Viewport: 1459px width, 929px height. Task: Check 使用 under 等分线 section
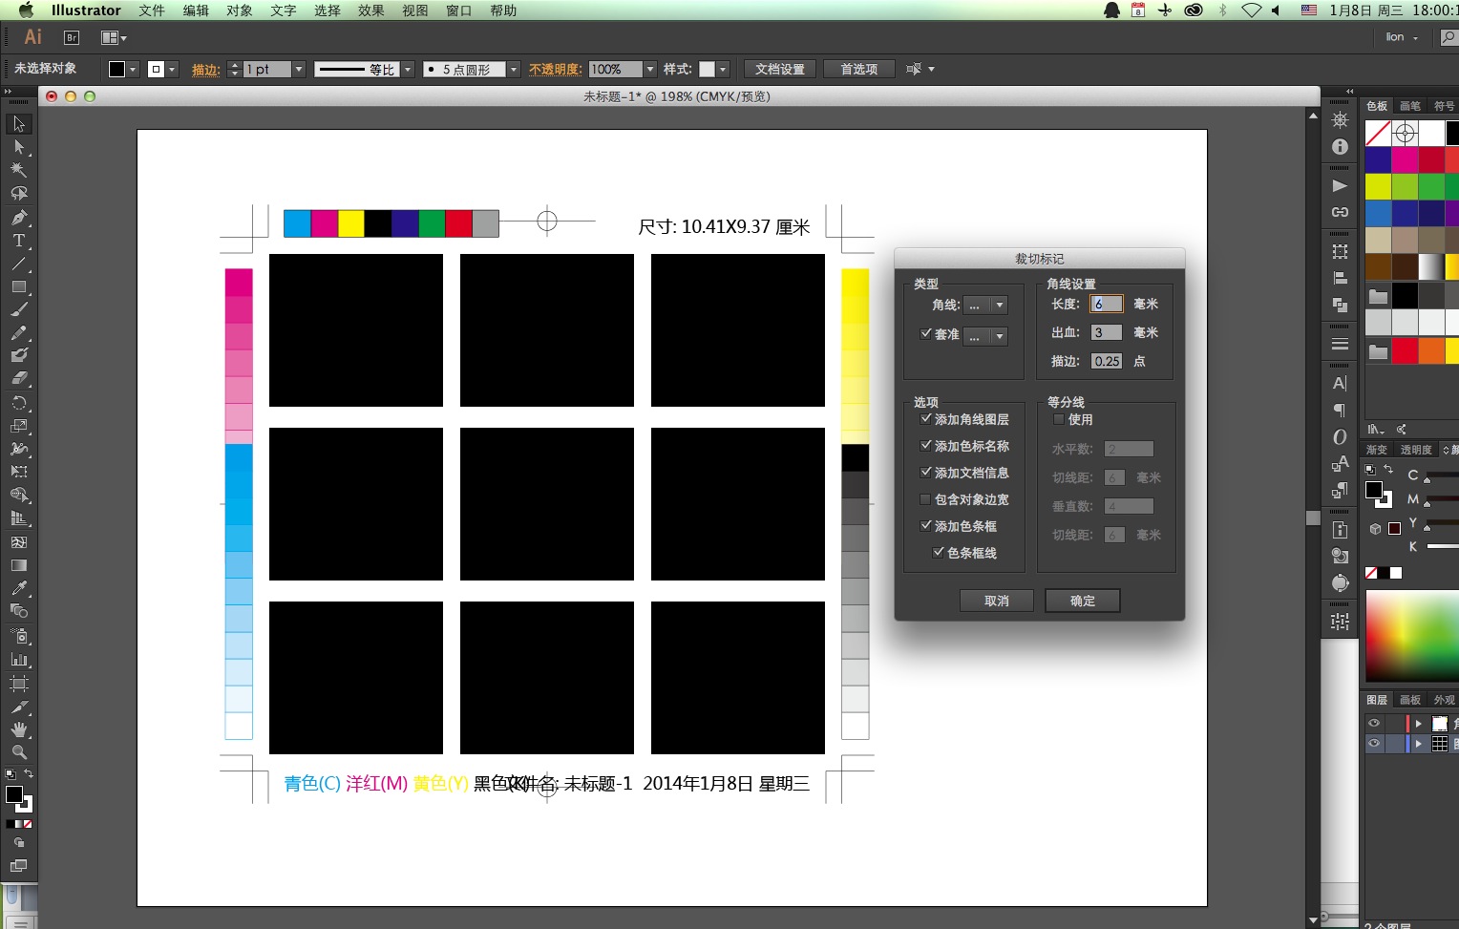[1058, 419]
